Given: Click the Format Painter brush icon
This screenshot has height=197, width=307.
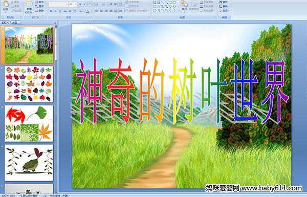Looking at the screenshot, I should click(13, 11).
